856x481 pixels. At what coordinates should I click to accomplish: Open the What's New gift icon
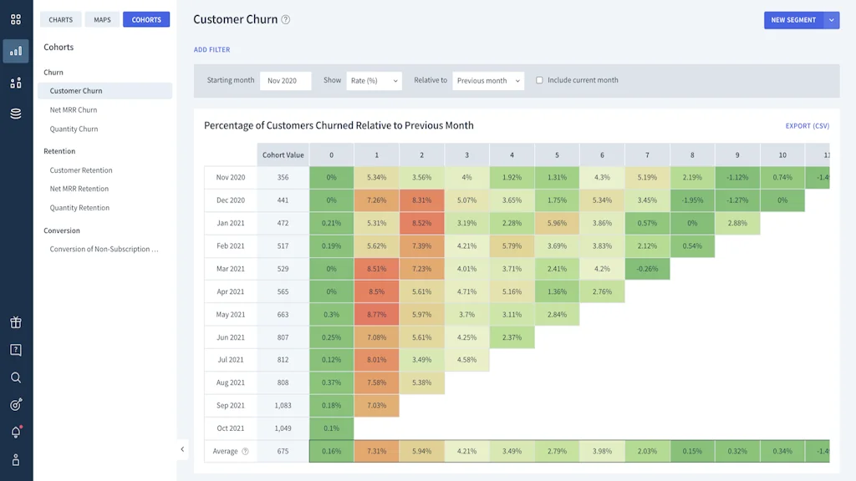coord(15,321)
